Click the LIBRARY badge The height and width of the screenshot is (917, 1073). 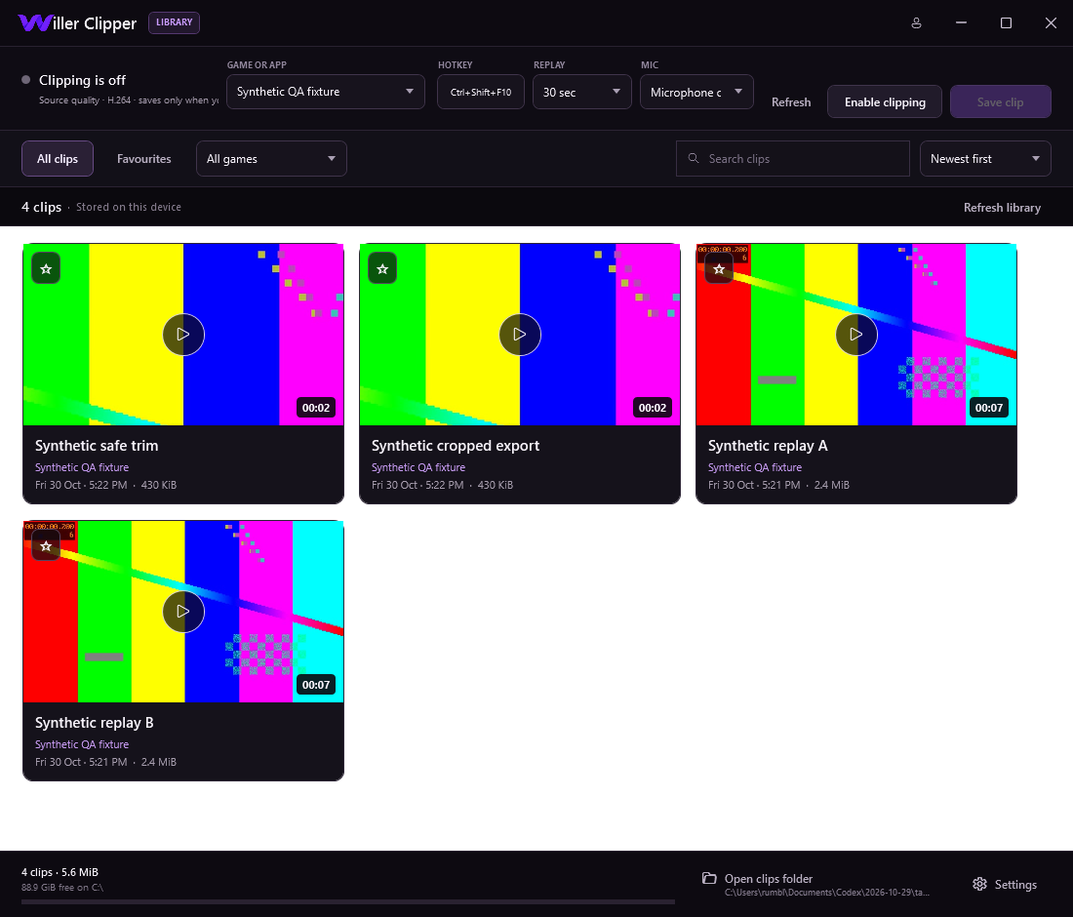(x=174, y=22)
